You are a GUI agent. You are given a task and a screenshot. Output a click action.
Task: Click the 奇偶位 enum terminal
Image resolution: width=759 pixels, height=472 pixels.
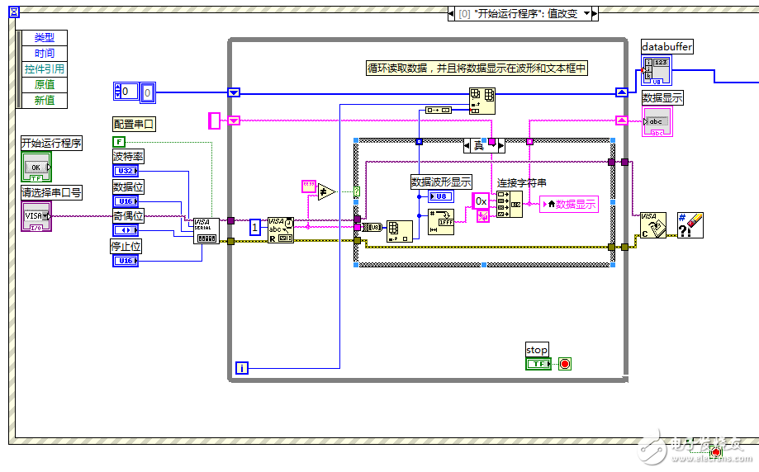click(x=126, y=230)
